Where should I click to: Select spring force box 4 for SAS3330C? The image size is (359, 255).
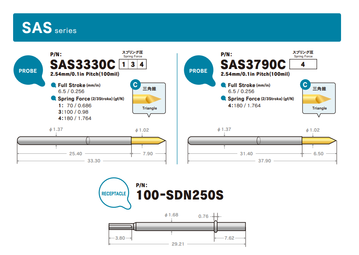[142, 64]
